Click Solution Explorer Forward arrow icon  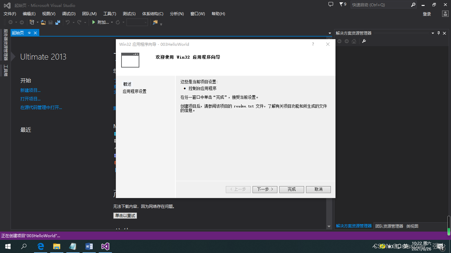coord(347,41)
